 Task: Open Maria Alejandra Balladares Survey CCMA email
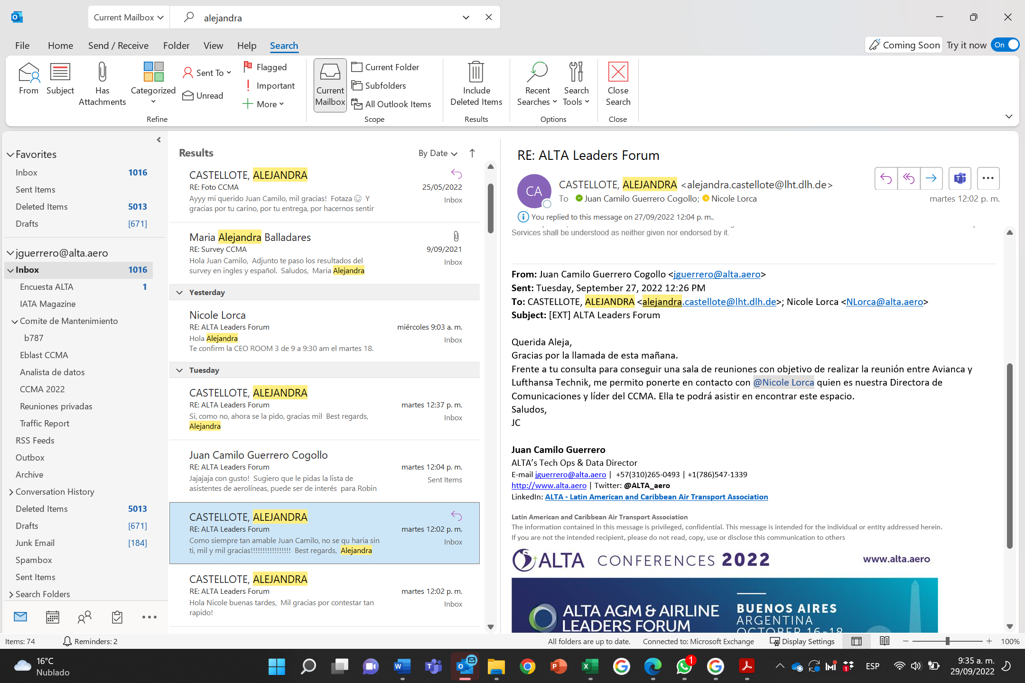[x=325, y=253]
